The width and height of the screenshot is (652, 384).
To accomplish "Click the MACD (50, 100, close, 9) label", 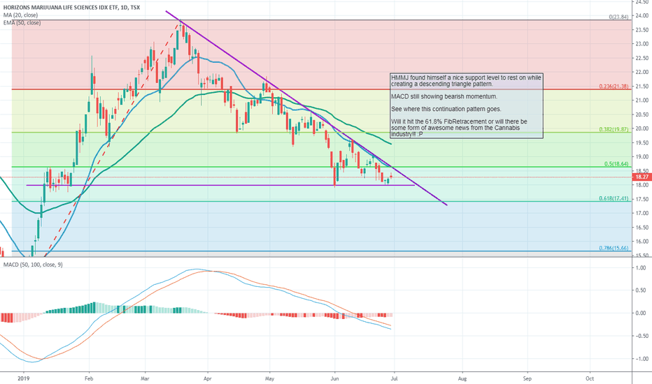I will tap(34, 265).
